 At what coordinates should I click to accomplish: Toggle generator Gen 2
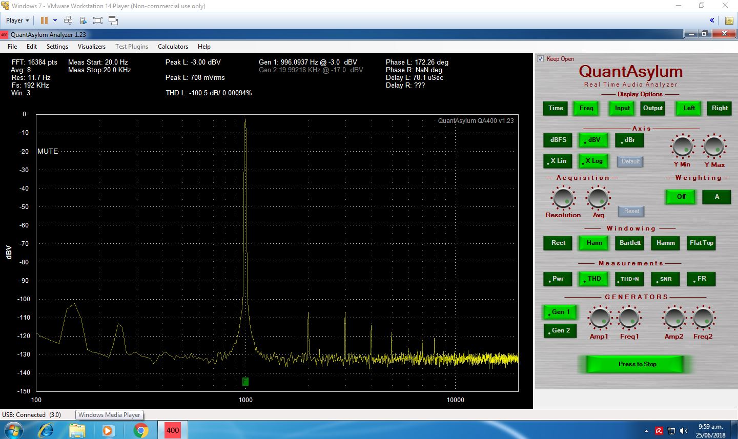(x=560, y=330)
